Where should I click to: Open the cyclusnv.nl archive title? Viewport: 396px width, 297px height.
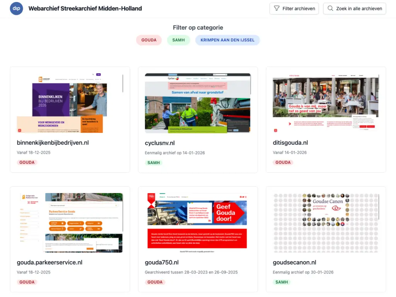pos(160,143)
